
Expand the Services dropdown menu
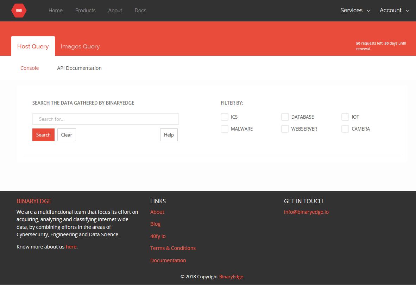point(355,10)
